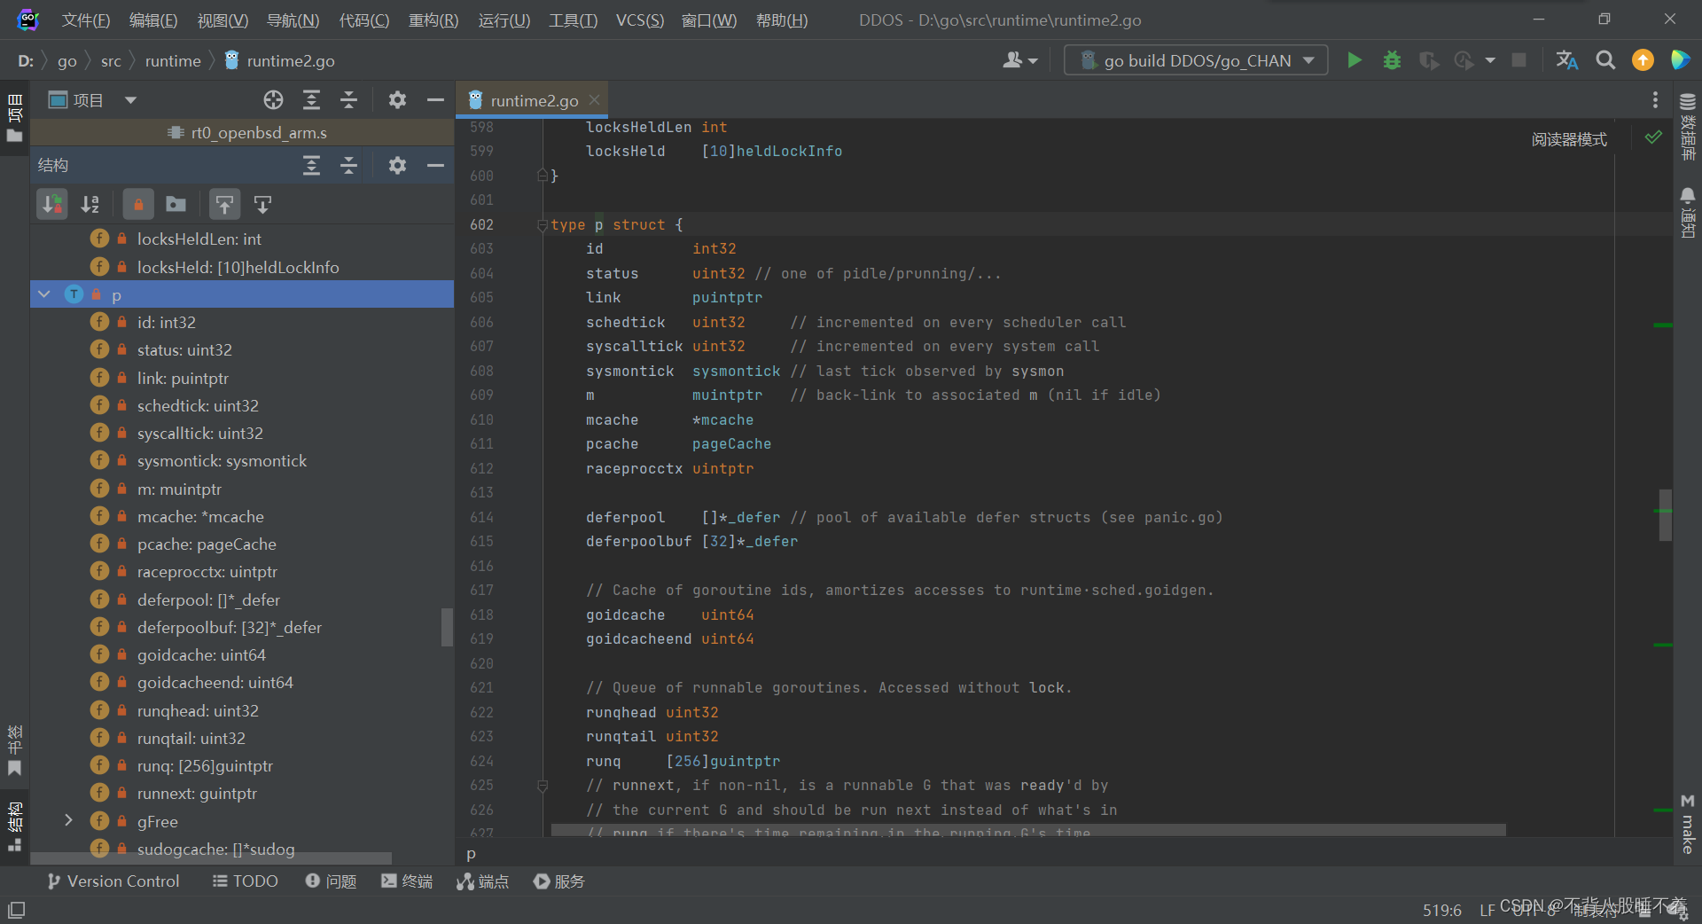The image size is (1702, 924).
Task: Run with coverage icon in toolbar
Action: (x=1428, y=60)
